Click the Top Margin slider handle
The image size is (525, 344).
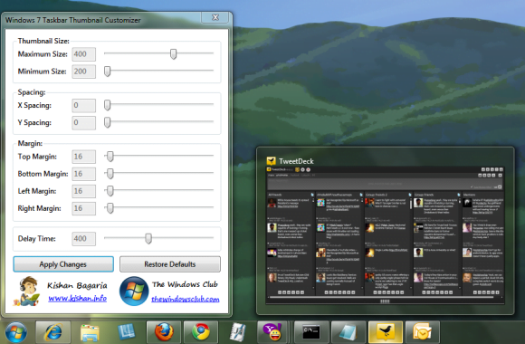click(x=110, y=156)
